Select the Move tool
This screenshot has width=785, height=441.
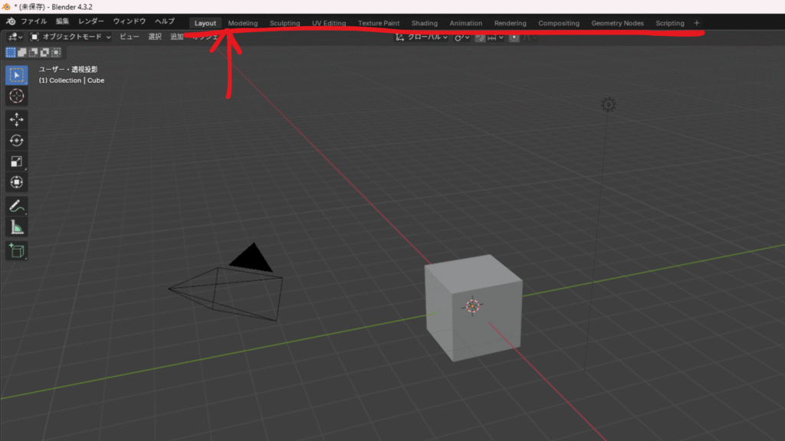coord(17,119)
